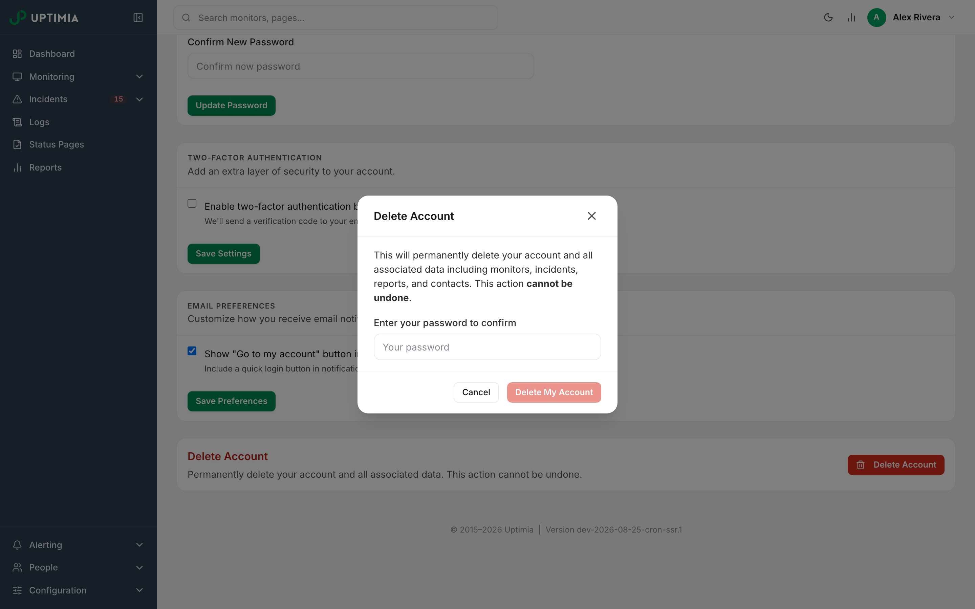Viewport: 975px width, 609px height.
Task: Focus the Your password input field
Action: coord(487,347)
